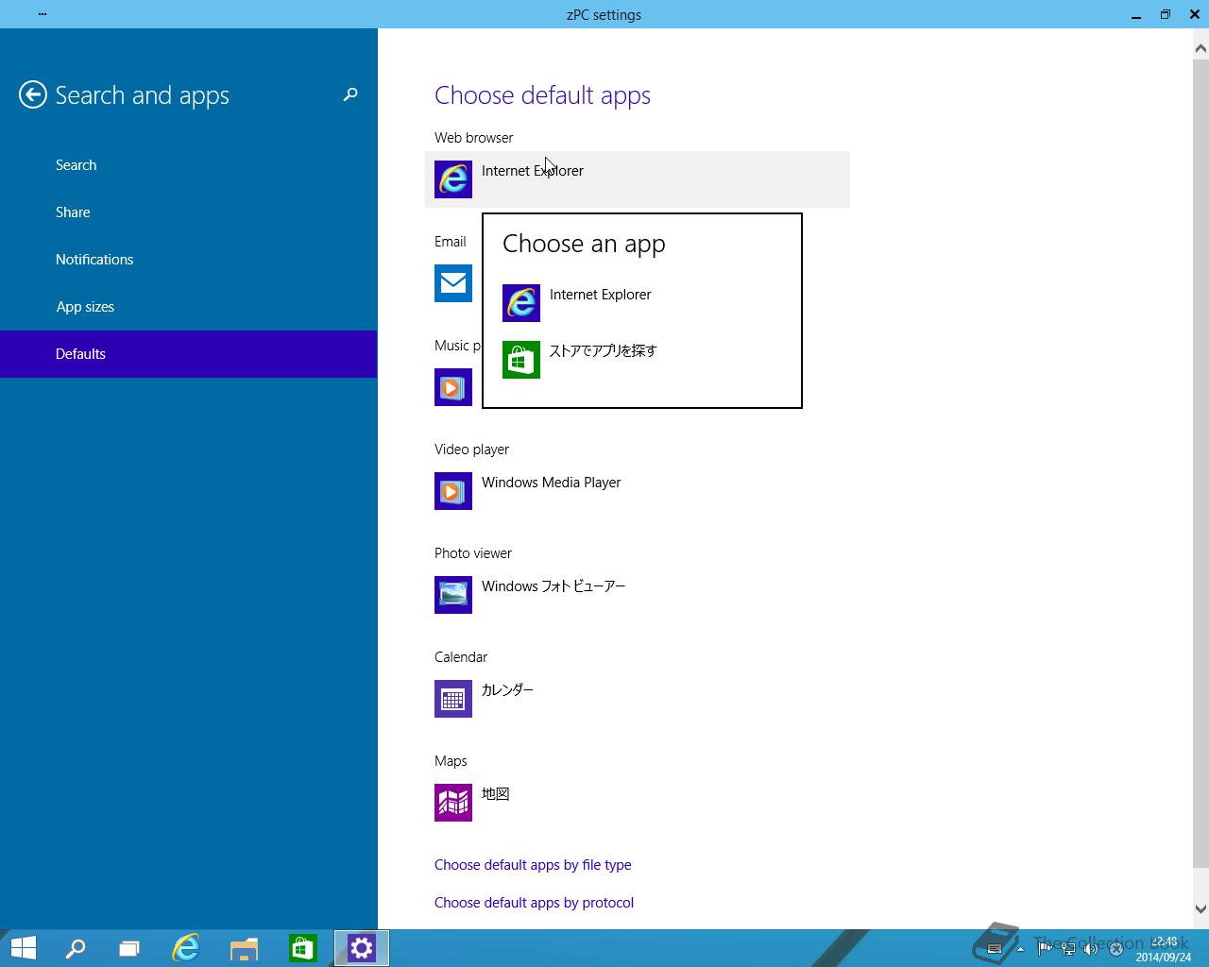Click the Store icon in Choose an app popup
Viewport: 1209px width, 967px height.
tap(521, 360)
